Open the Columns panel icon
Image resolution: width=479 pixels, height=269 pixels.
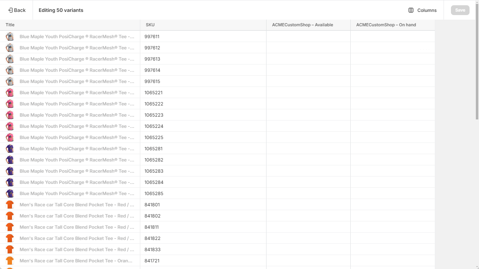(x=411, y=10)
